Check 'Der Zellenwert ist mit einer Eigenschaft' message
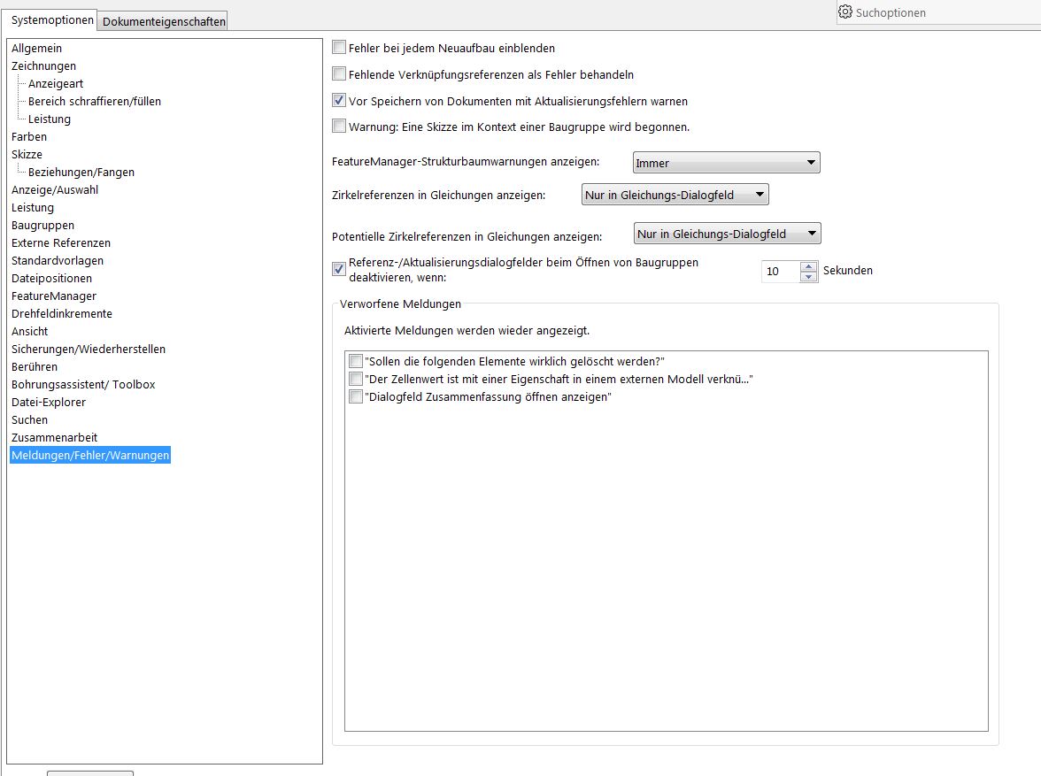This screenshot has height=776, width=1041. tap(356, 379)
